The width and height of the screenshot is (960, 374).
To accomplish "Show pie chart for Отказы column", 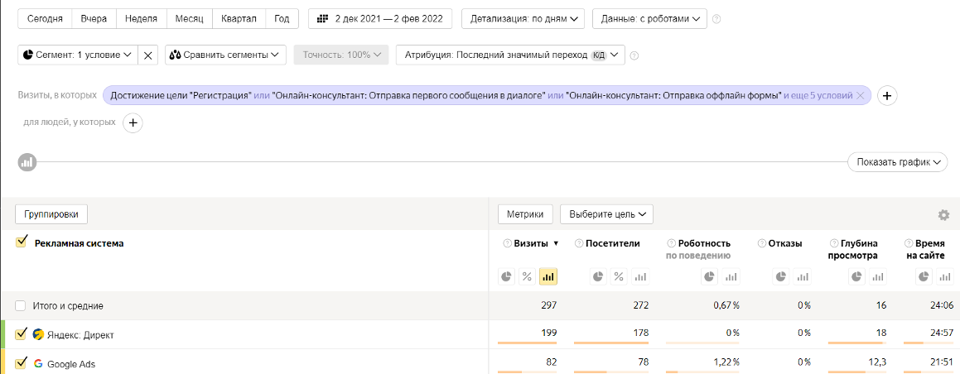I will [781, 277].
